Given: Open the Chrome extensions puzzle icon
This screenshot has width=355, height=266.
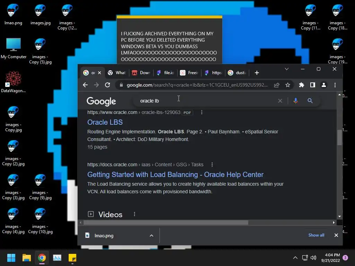Looking at the screenshot, I should (x=302, y=85).
